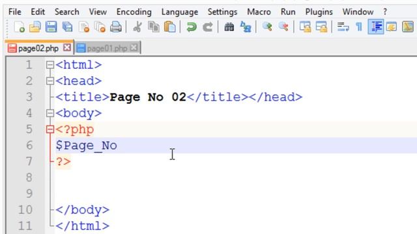
Task: Undo the last edit
Action: click(x=192, y=27)
